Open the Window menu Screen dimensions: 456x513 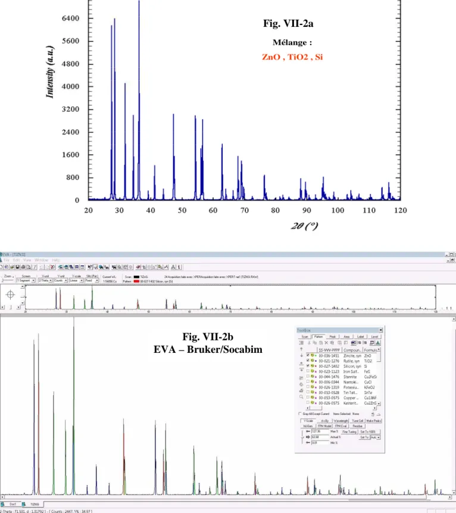click(x=41, y=260)
